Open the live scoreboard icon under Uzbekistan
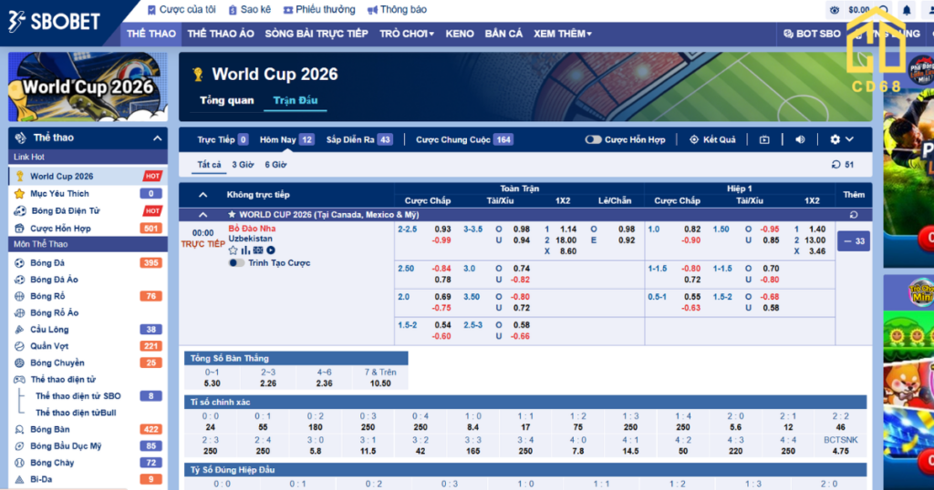Image resolution: width=934 pixels, height=490 pixels. click(x=258, y=250)
